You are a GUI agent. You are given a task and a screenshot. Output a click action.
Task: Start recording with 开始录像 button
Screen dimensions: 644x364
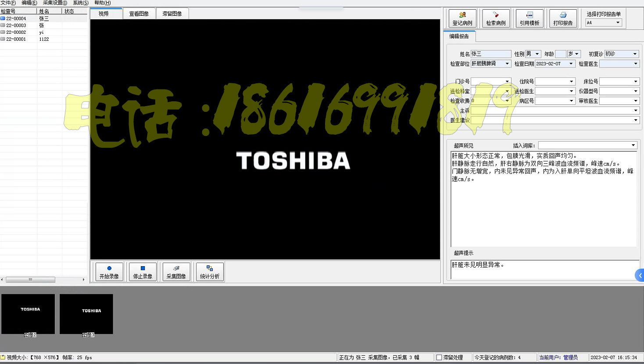pyautogui.click(x=109, y=272)
